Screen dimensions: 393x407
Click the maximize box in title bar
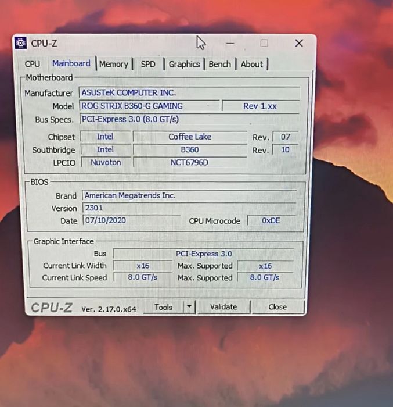264,43
